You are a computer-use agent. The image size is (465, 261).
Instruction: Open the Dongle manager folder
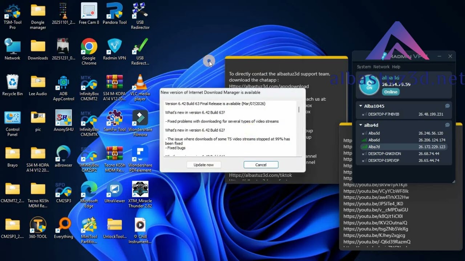[38, 16]
